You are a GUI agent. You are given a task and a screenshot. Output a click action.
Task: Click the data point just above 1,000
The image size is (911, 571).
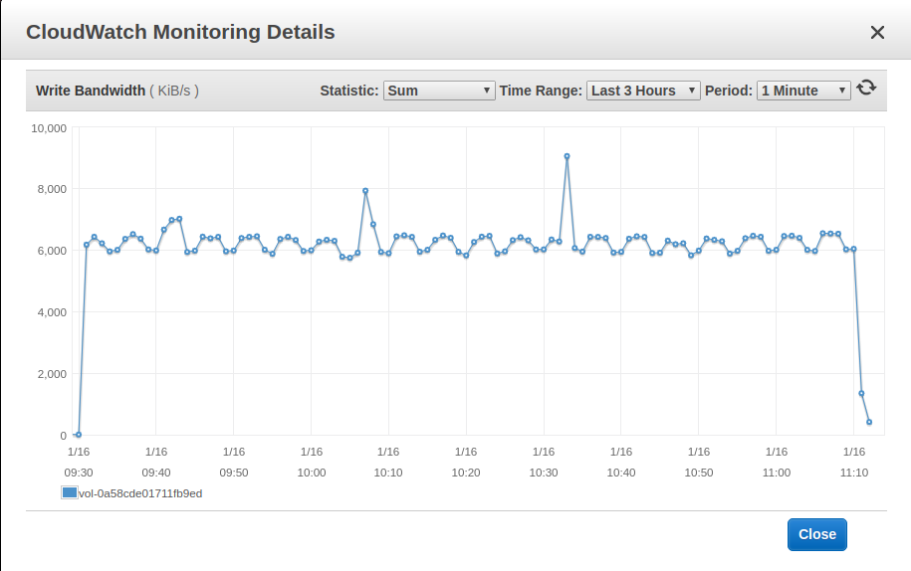(861, 393)
